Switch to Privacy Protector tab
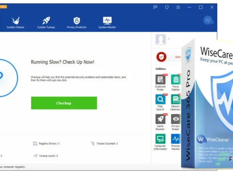Screen dimensions: 233x175 77,23
